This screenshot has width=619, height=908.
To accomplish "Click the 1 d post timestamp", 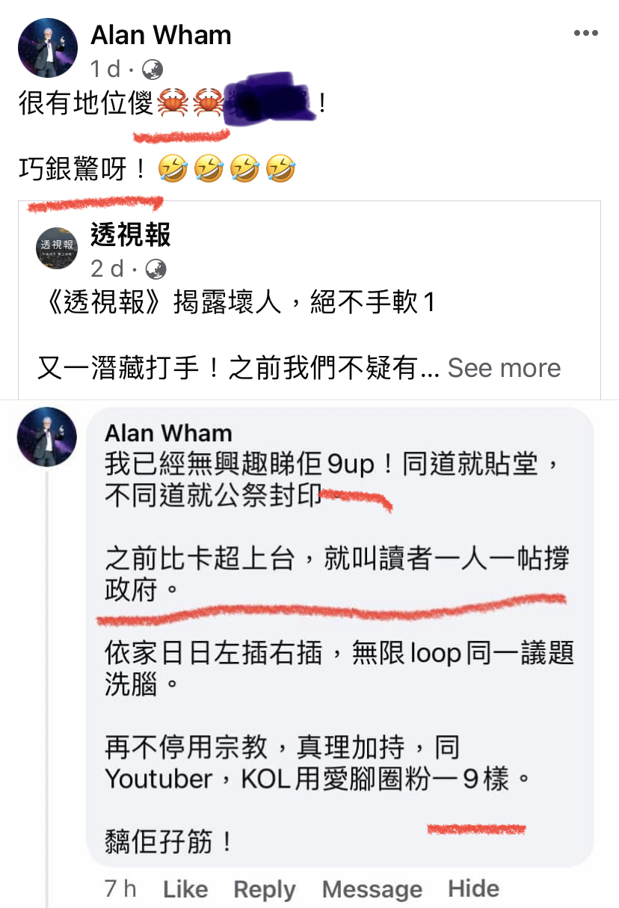I will (105, 70).
